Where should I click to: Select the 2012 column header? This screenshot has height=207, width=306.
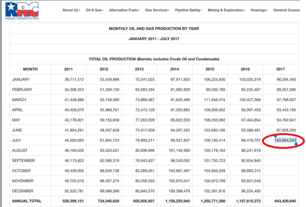point(104,69)
